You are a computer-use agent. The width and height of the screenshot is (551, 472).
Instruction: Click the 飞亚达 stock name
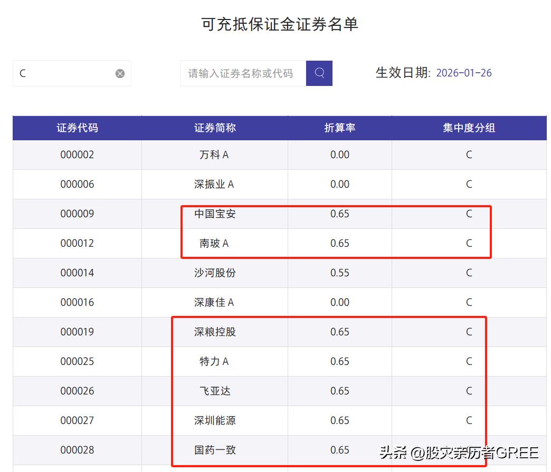coord(213,391)
